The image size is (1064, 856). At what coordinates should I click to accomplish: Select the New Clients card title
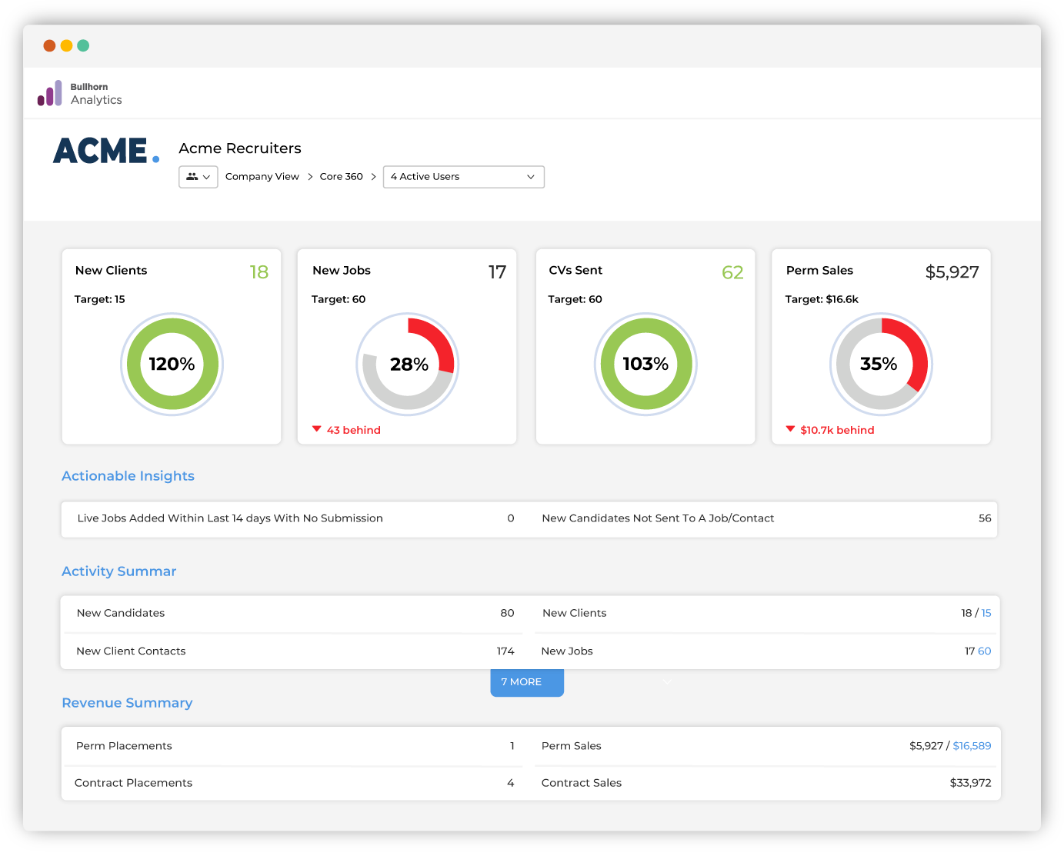pos(111,271)
